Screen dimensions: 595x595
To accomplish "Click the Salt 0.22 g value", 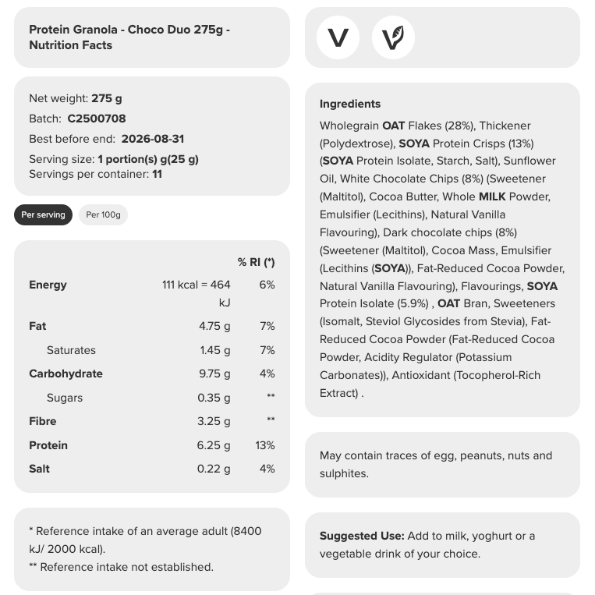I will [x=214, y=469].
